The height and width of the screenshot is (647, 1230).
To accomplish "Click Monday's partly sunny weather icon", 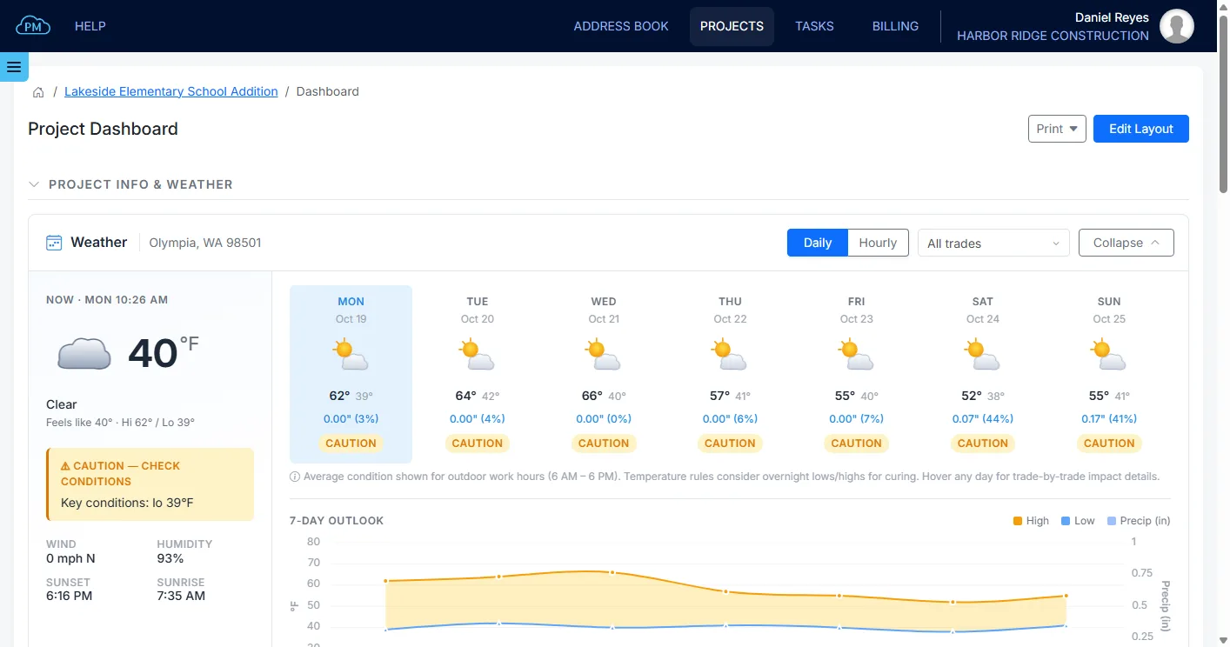I will (351, 356).
